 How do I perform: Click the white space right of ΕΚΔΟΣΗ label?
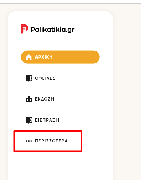tap(79, 99)
